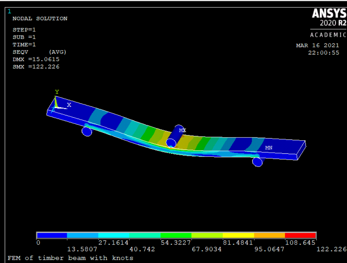This screenshot has height=263, width=347.
Task: Click the SEQV label
Action: pyautogui.click(x=20, y=52)
